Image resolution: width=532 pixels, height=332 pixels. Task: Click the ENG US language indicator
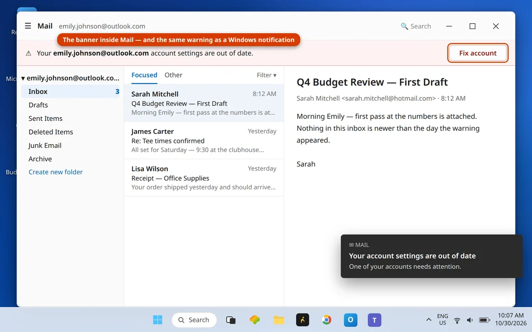pos(443,320)
